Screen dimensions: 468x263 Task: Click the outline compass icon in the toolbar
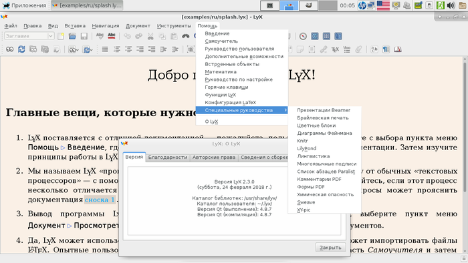303,36
